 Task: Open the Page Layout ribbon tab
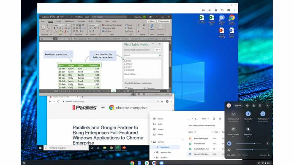click(70, 21)
